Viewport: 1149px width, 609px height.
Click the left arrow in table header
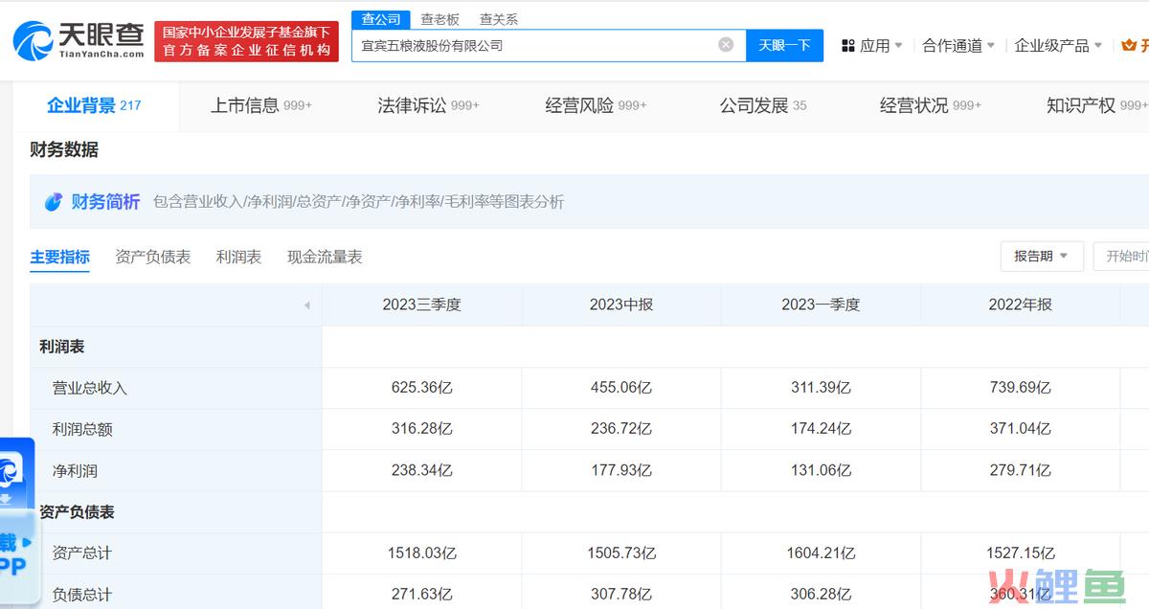point(306,305)
